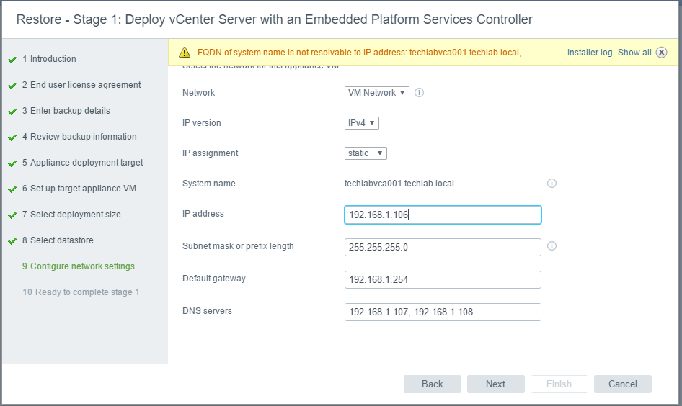Click the info icon next to Network dropdown
Screen dimensions: 682x406
pyautogui.click(x=419, y=92)
